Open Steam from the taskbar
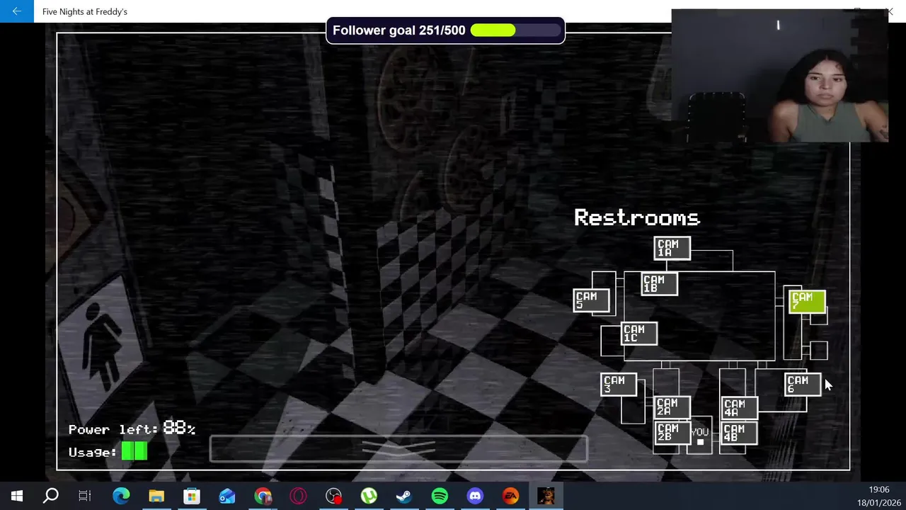906x510 pixels. (x=404, y=496)
